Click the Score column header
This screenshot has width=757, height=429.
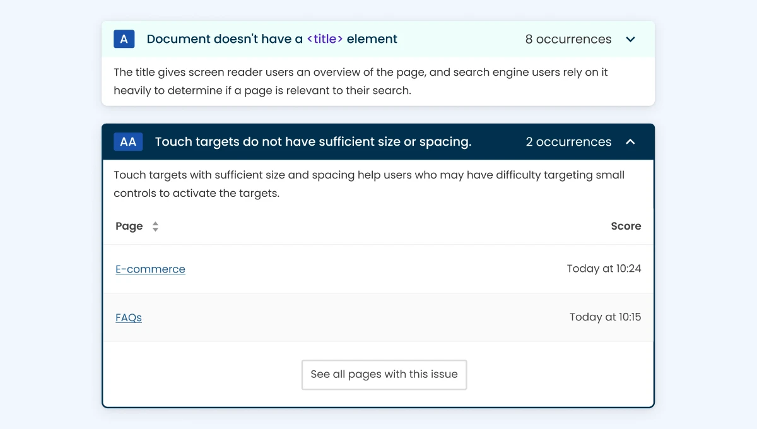tap(626, 226)
